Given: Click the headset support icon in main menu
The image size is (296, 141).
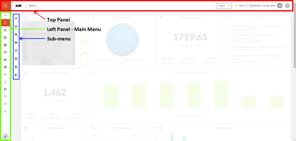Looking at the screenshot, I should coord(5,111).
